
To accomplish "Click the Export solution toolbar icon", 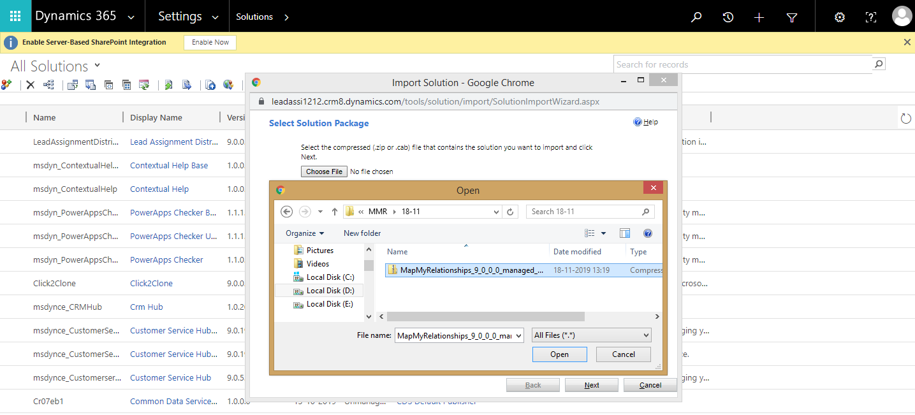I will pos(186,85).
